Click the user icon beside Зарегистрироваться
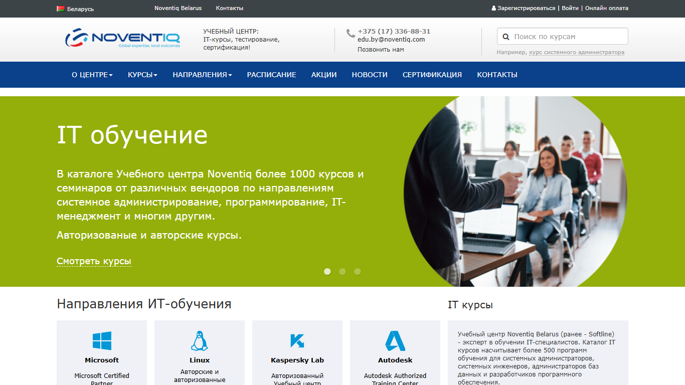This screenshot has width=685, height=385. click(493, 9)
